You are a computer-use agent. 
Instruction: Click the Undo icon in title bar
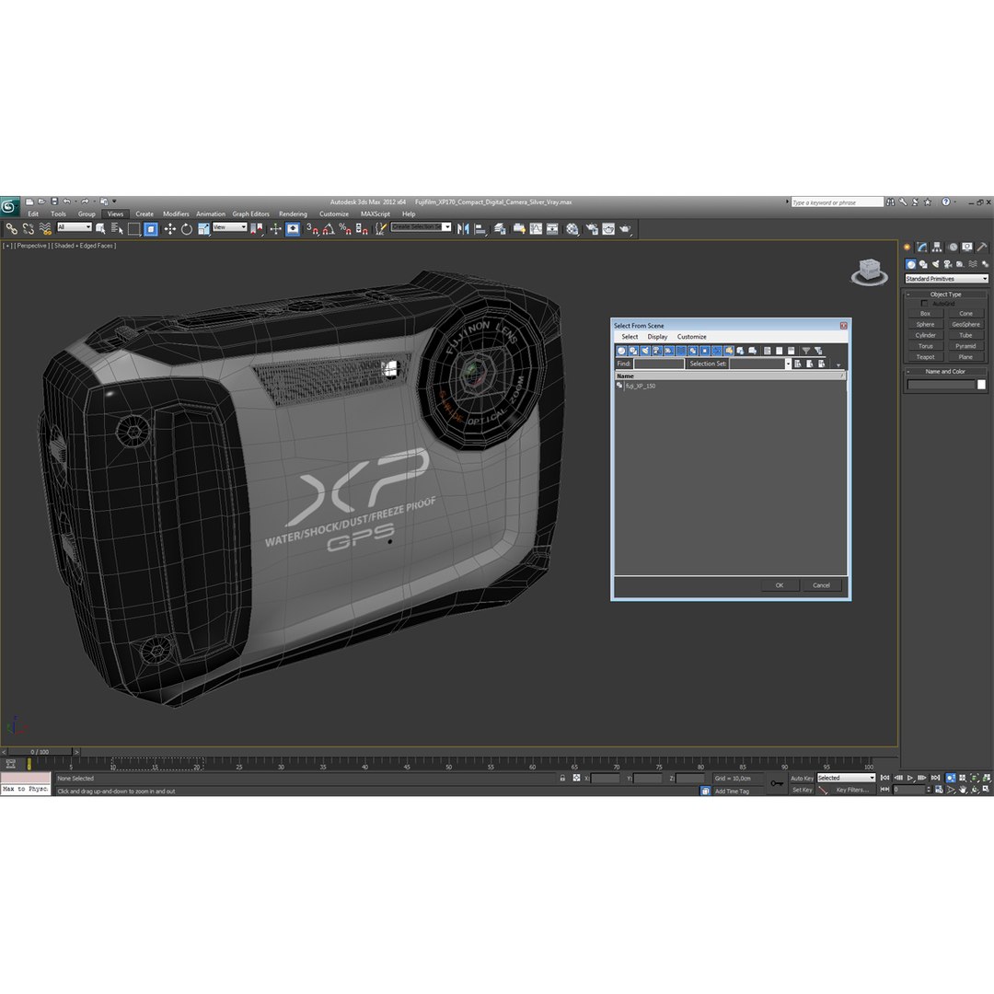point(67,202)
